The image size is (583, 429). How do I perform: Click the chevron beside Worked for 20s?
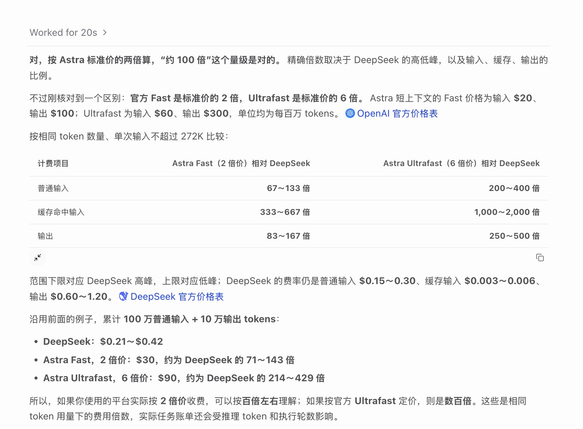click(x=105, y=32)
